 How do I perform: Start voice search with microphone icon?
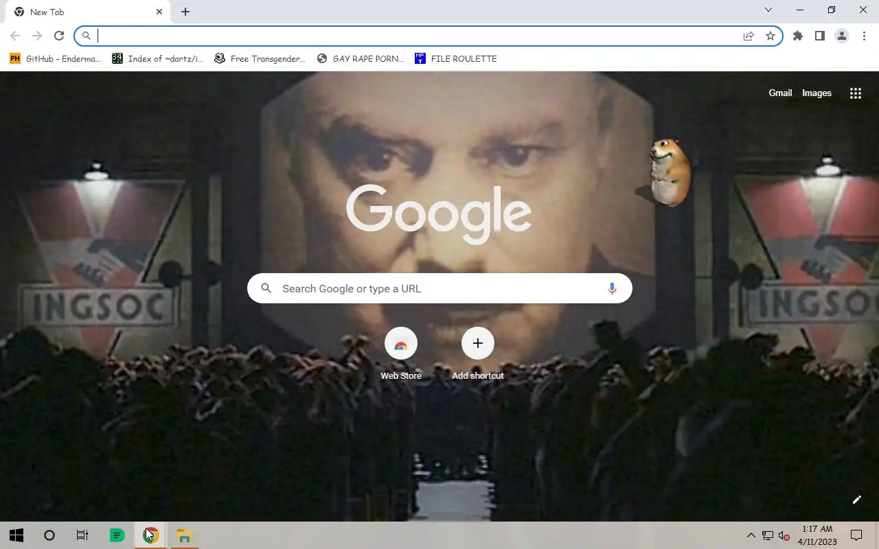pos(612,288)
